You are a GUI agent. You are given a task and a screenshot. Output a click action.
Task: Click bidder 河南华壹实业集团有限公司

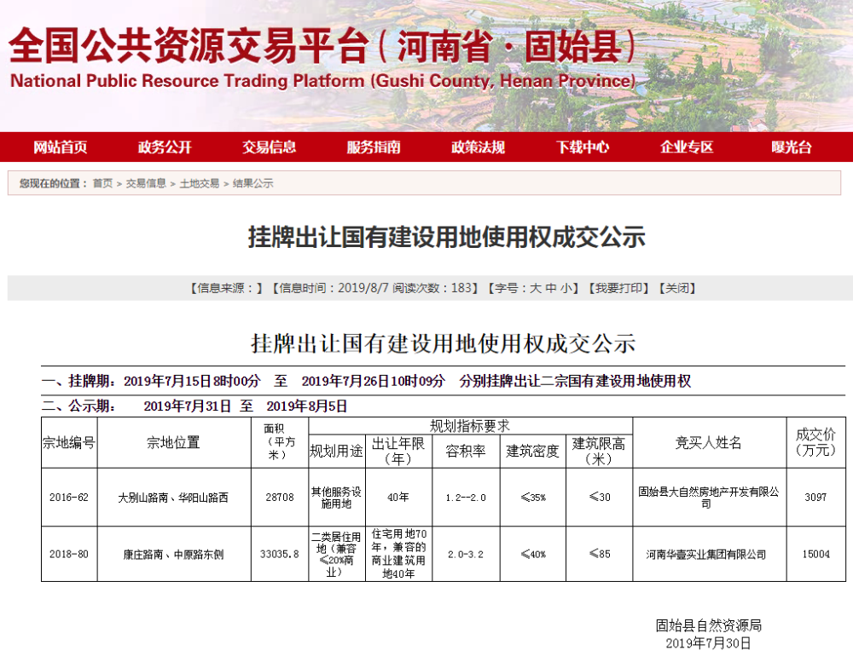[x=706, y=555]
